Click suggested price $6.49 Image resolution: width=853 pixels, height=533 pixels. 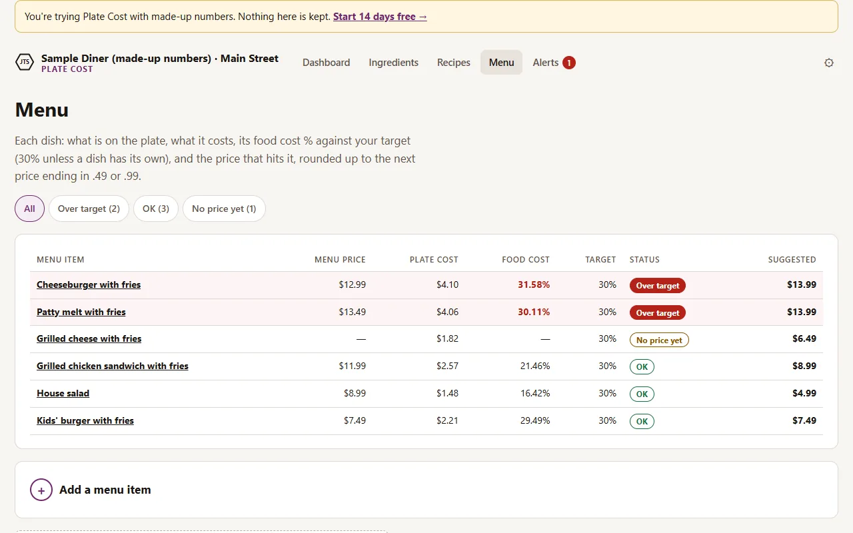804,338
